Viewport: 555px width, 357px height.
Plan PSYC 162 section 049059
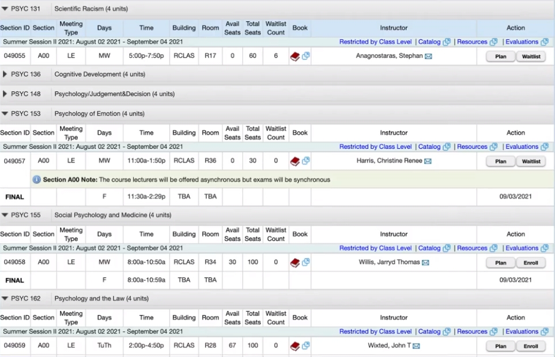(x=500, y=346)
